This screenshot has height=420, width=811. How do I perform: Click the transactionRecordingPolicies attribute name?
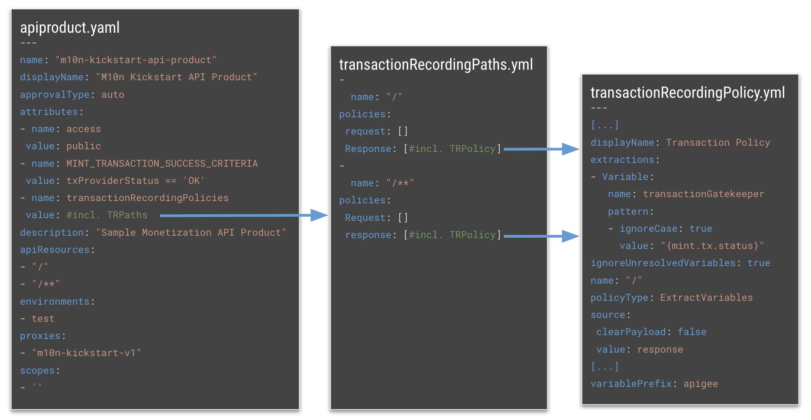tap(148, 198)
